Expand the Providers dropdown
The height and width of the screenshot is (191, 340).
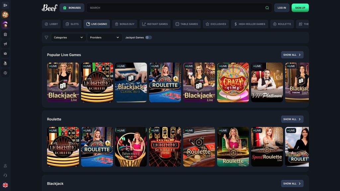pos(105,37)
